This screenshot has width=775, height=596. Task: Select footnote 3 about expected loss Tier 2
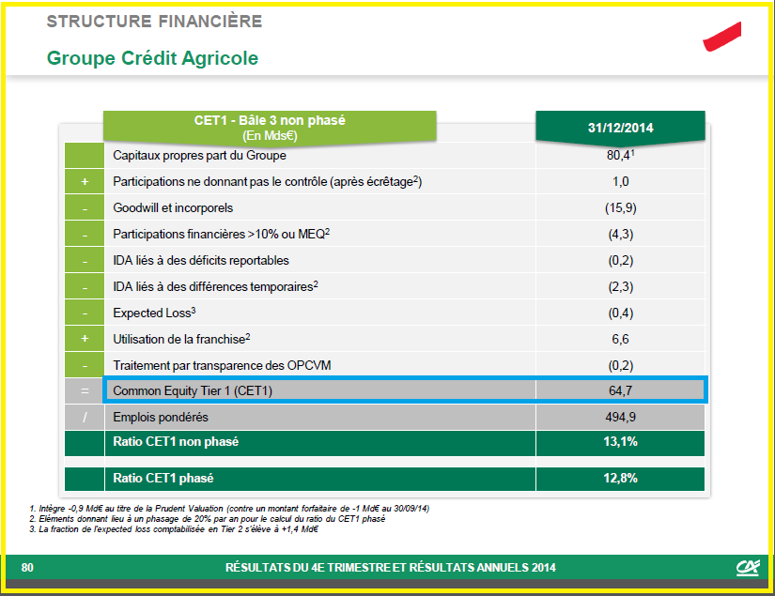coord(174,528)
